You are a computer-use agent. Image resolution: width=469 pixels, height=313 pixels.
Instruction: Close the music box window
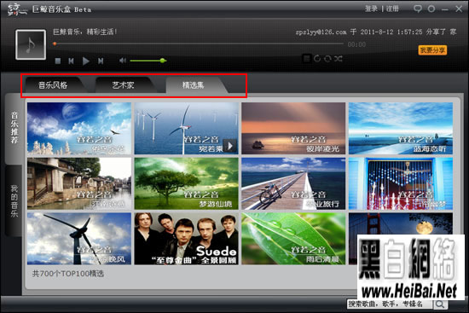(x=459, y=9)
